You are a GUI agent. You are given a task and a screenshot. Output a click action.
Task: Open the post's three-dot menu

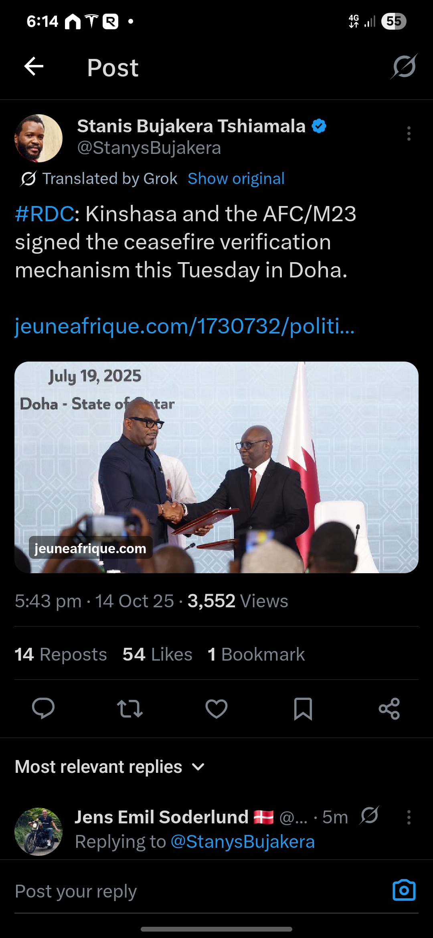409,133
